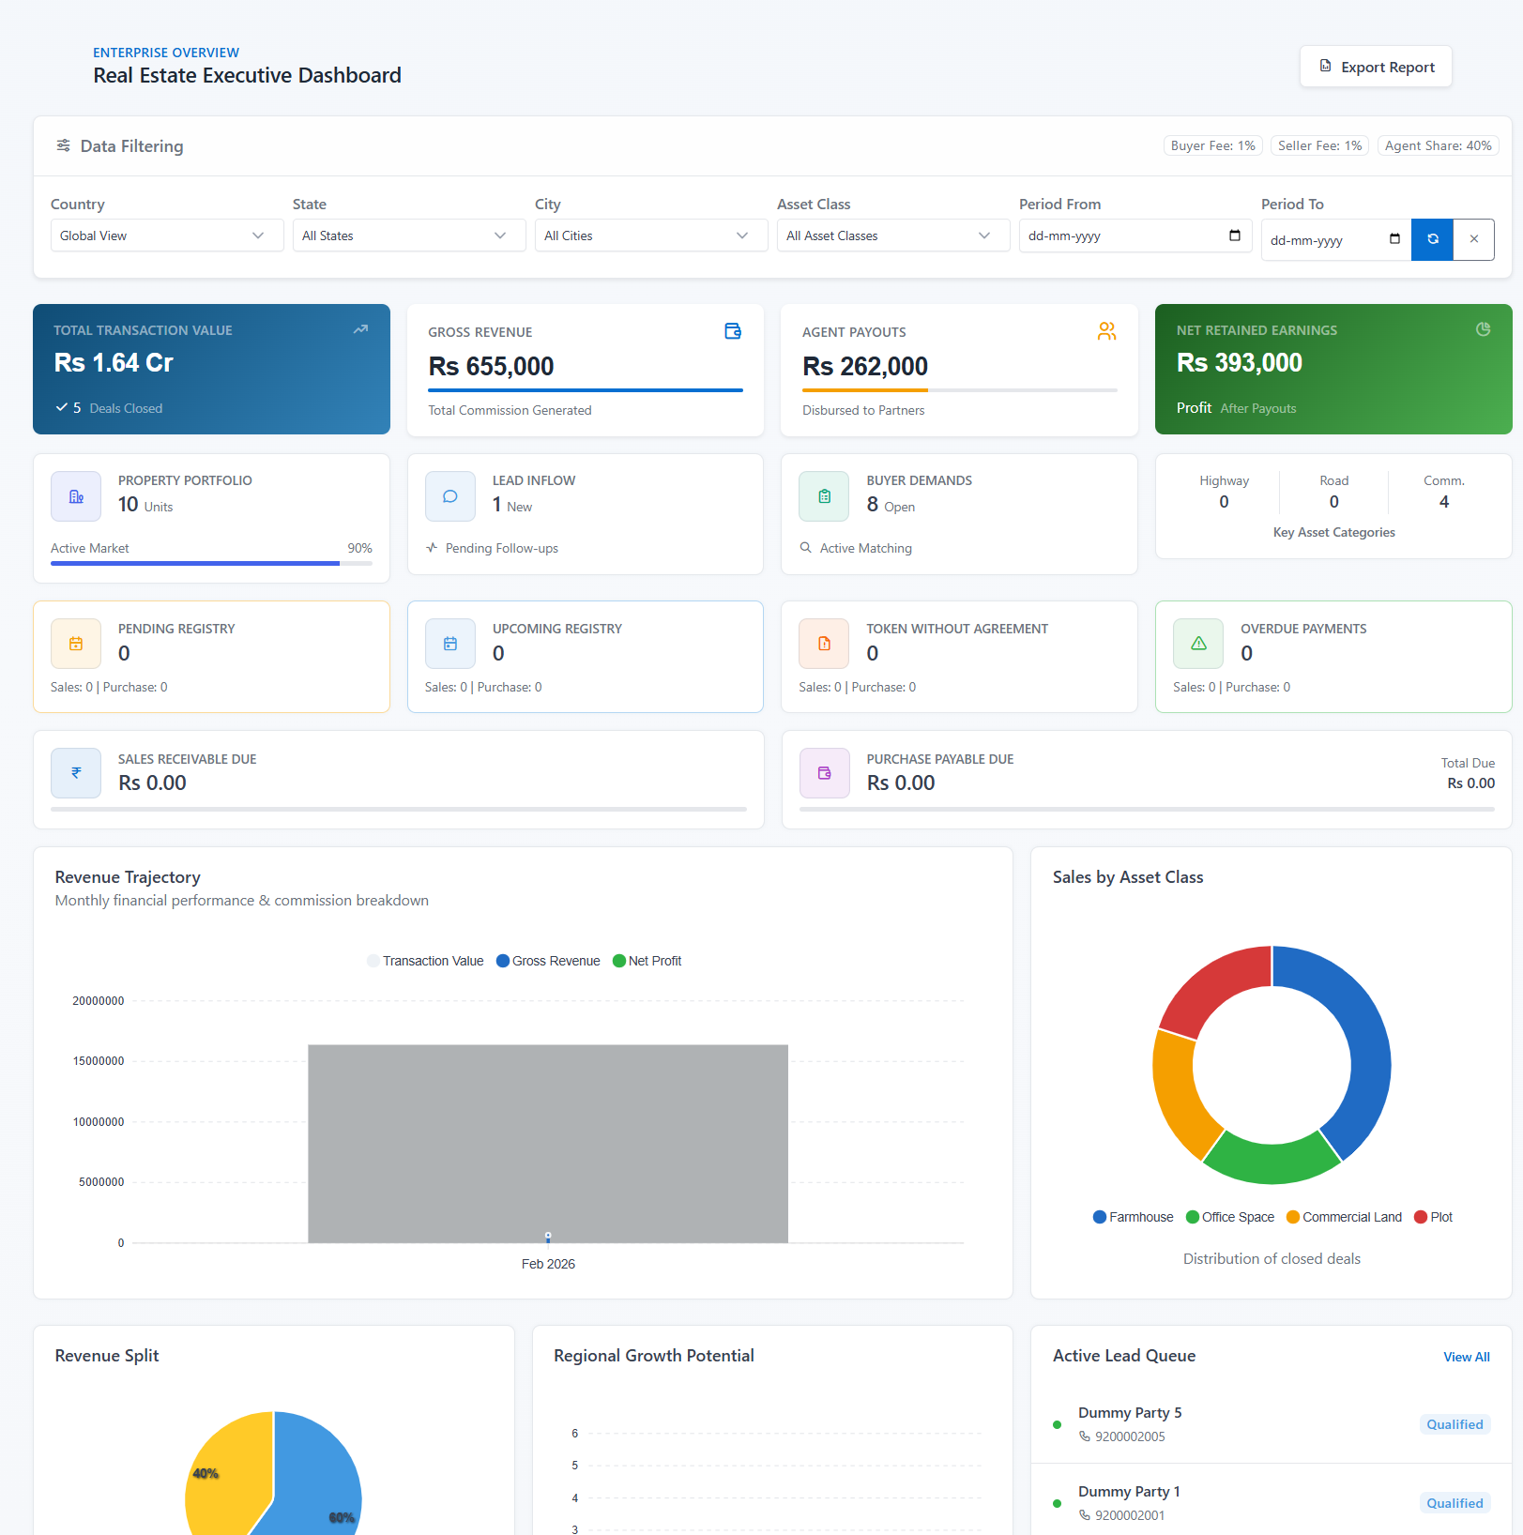Click Qualified badge for Dummy Party 1

pyautogui.click(x=1454, y=1503)
